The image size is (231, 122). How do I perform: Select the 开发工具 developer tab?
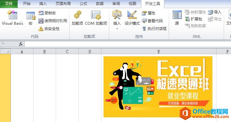152,4
